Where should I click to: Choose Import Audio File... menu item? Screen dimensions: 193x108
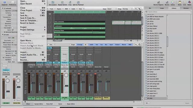[x=32, y=55]
